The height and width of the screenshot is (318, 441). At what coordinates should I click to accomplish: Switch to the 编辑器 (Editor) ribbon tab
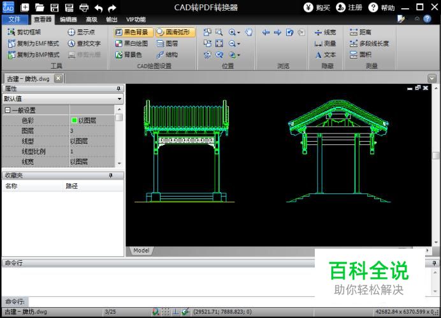click(x=68, y=20)
